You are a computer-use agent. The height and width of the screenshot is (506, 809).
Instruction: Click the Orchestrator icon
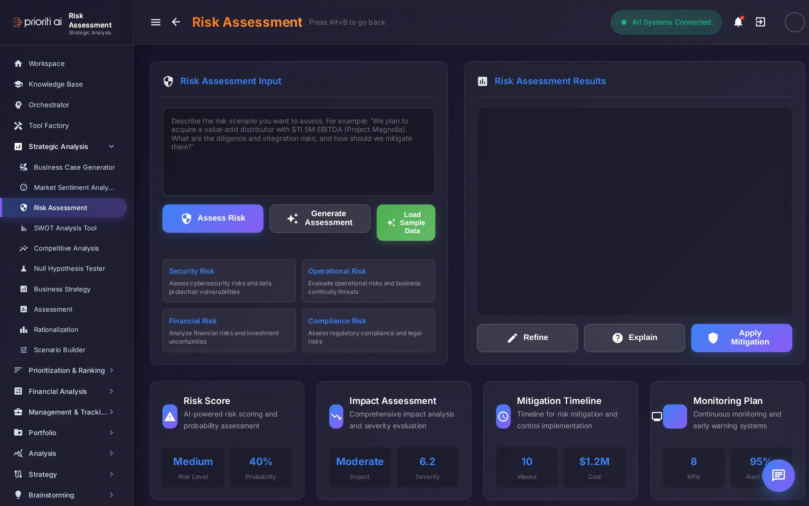point(18,105)
